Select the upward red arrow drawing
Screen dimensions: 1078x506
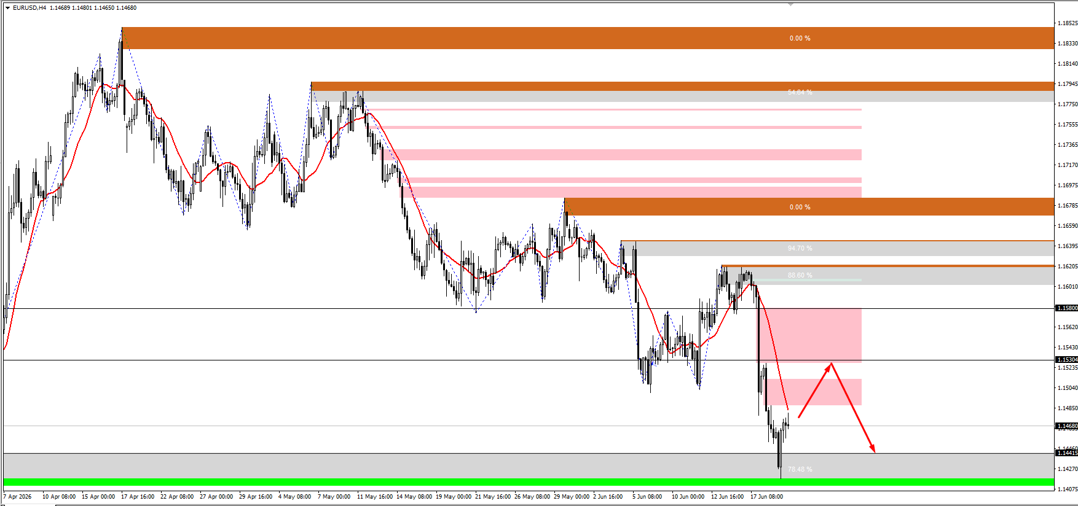point(815,390)
